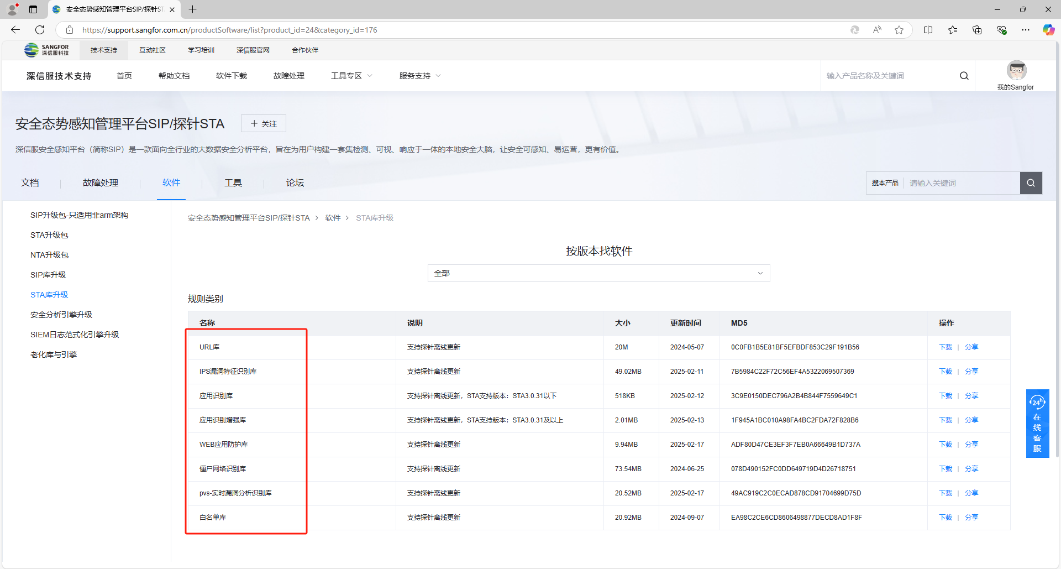Switch to the 工具 product tab

click(x=233, y=183)
